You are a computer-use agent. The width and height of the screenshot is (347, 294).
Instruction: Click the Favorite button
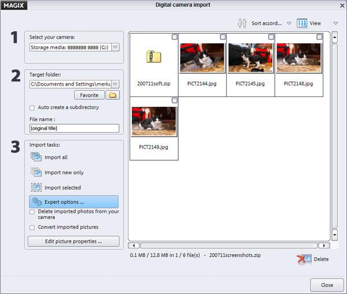(x=89, y=95)
